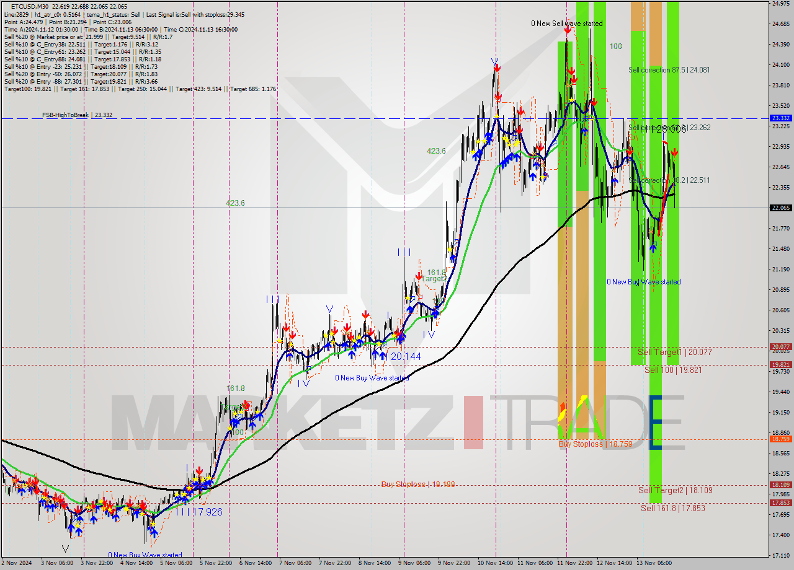The image size is (794, 570).
Task: Click the '13 Nov 06:00' time axis label
Action: [x=655, y=563]
